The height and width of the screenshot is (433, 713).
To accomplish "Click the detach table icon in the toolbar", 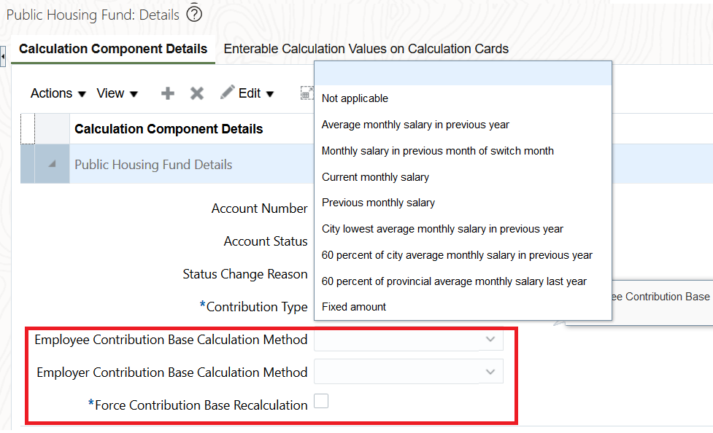I will (x=307, y=93).
